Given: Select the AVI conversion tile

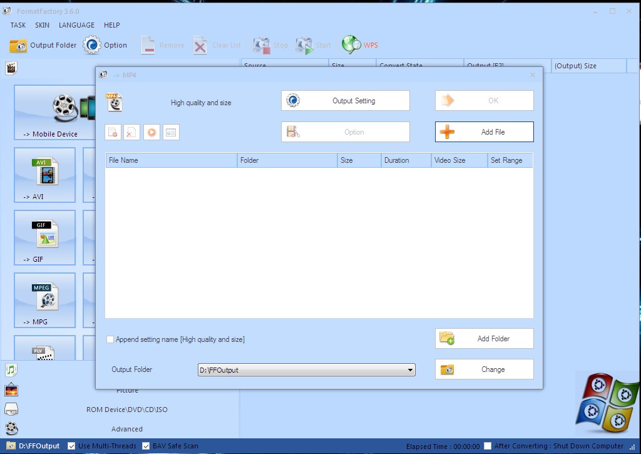Looking at the screenshot, I should coord(44,175).
